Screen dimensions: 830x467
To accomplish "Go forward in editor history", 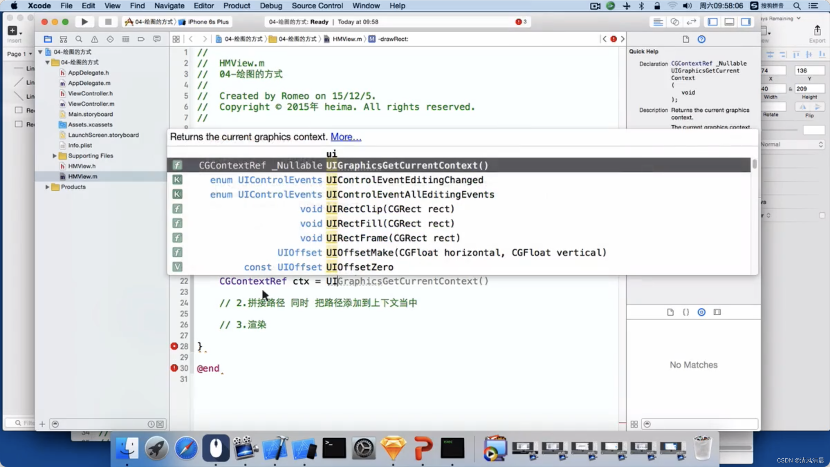I will point(205,39).
